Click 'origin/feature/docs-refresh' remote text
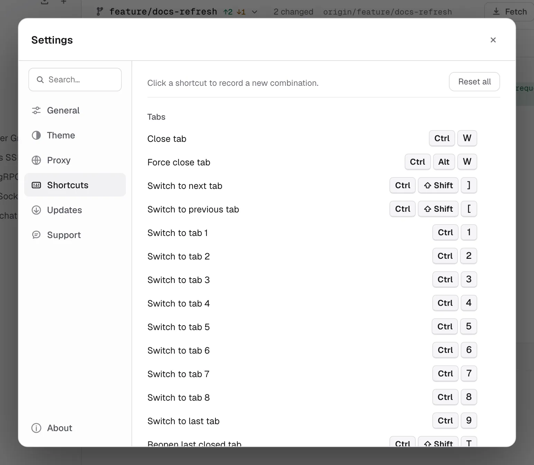This screenshot has width=534, height=465. (387, 12)
